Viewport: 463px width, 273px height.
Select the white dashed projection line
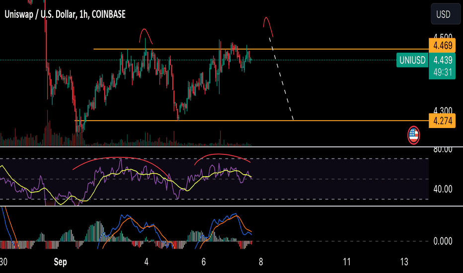tap(281, 78)
